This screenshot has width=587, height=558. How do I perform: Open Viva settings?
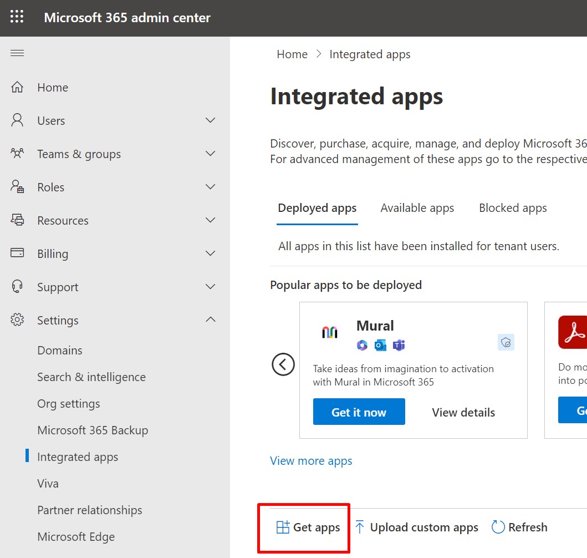click(x=48, y=484)
